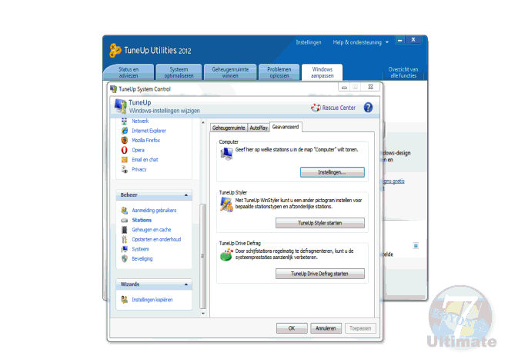
Task: Click the TuneUp Utilities 2012 logo icon
Action: point(115,50)
